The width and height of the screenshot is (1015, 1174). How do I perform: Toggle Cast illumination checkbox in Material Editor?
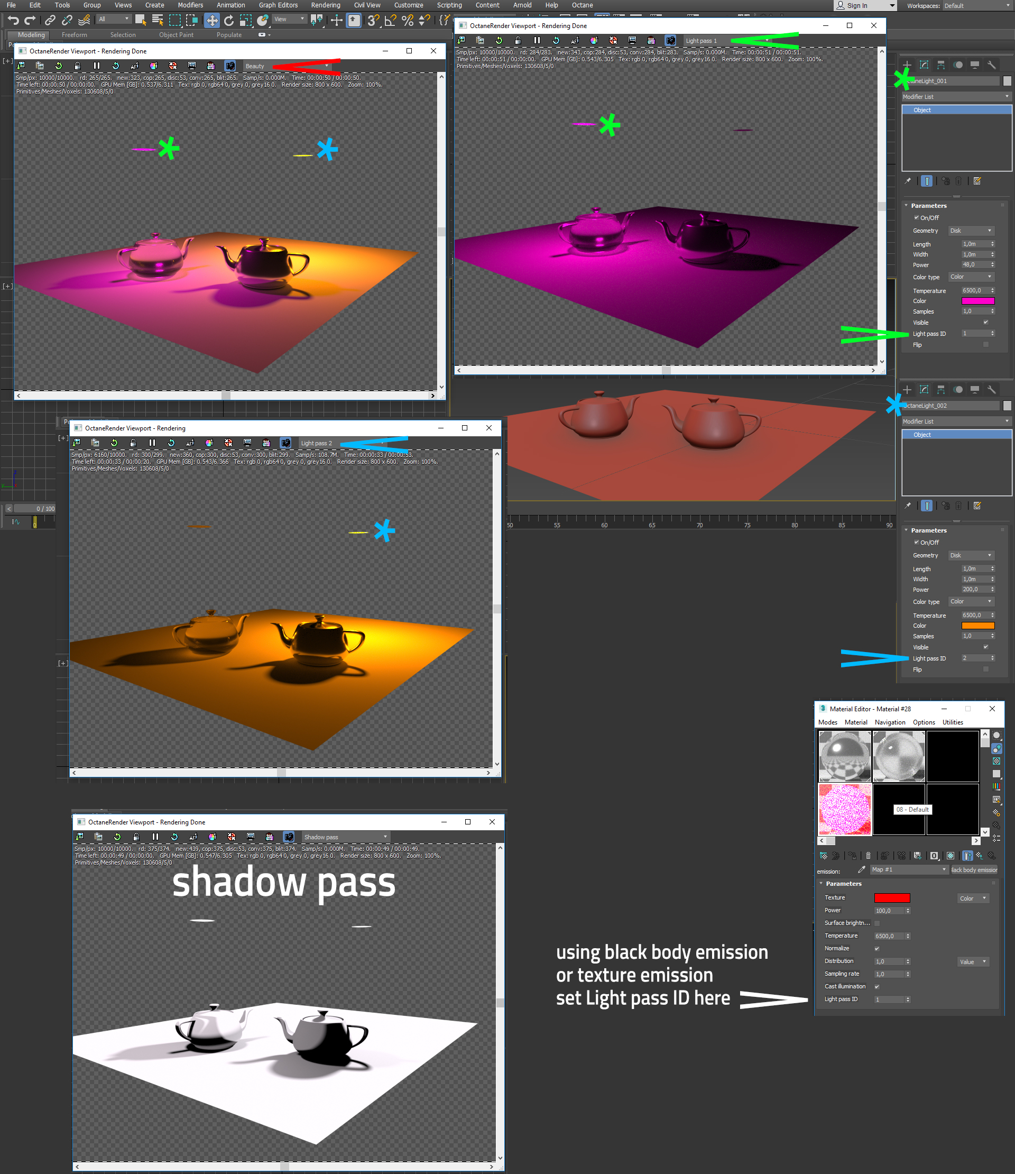coord(877,986)
